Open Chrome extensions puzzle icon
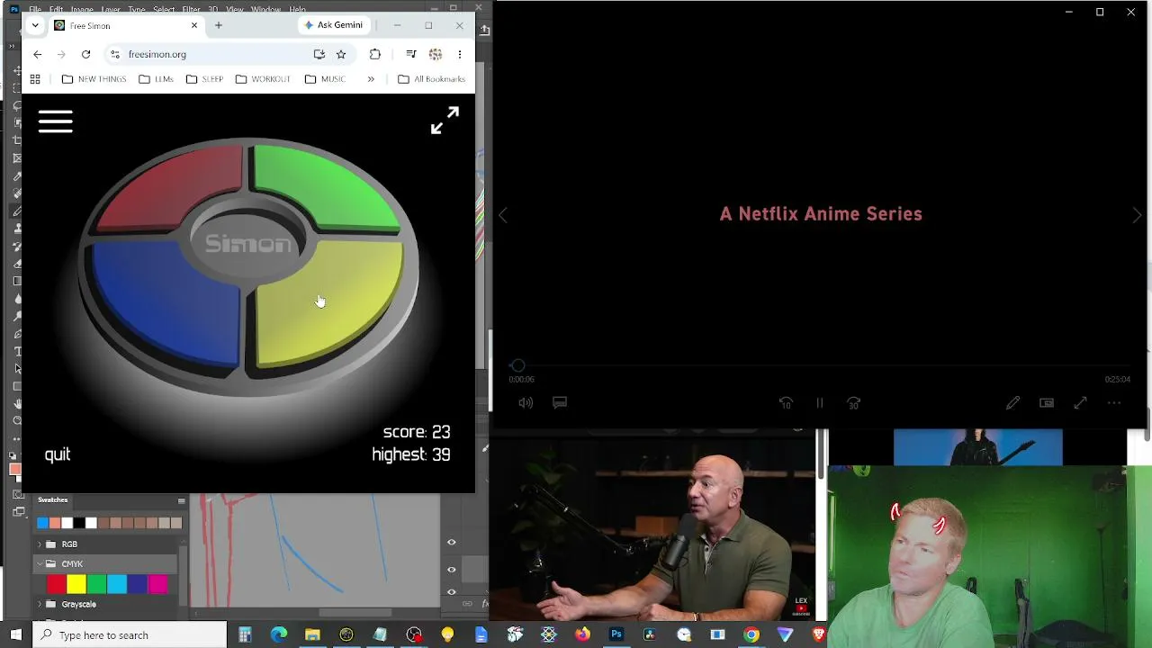Image resolution: width=1152 pixels, height=648 pixels. pyautogui.click(x=375, y=54)
